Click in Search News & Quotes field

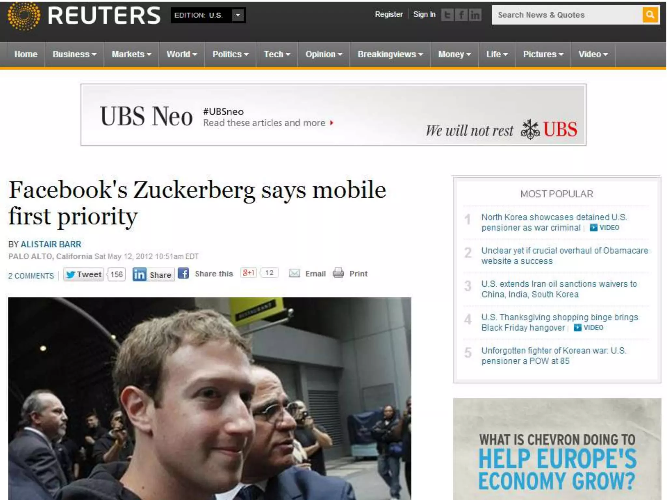pos(567,15)
